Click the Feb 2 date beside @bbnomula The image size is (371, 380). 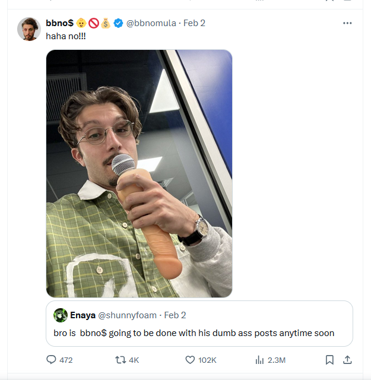194,23
